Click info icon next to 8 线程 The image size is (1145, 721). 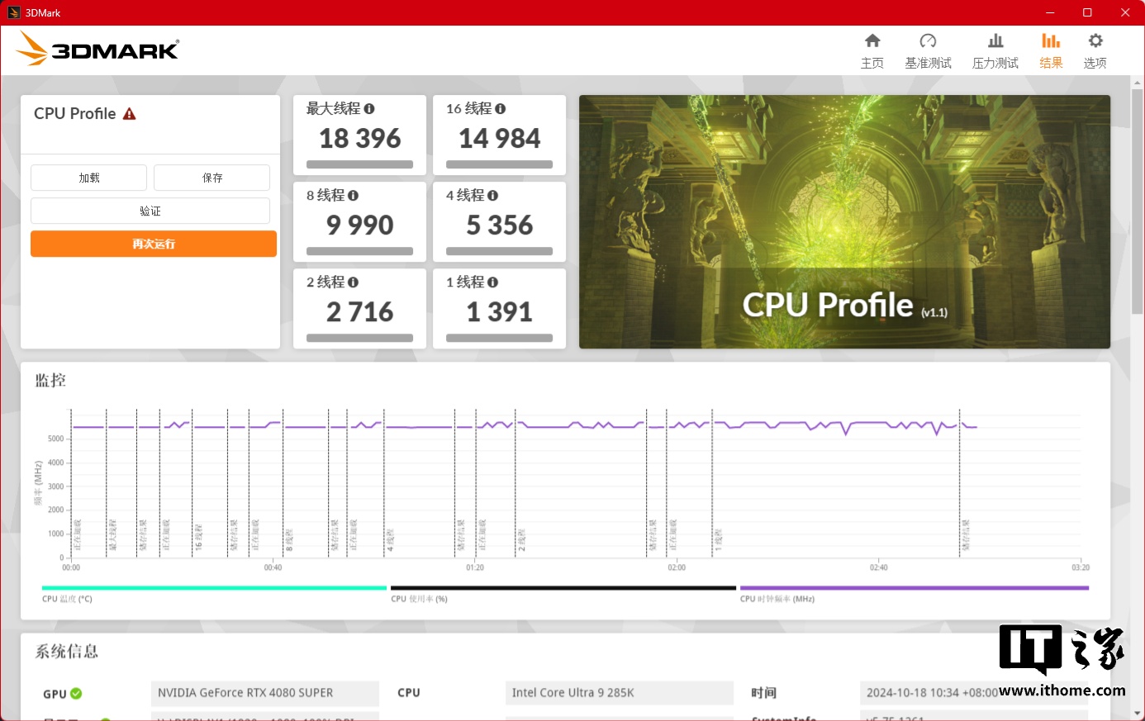click(x=354, y=196)
